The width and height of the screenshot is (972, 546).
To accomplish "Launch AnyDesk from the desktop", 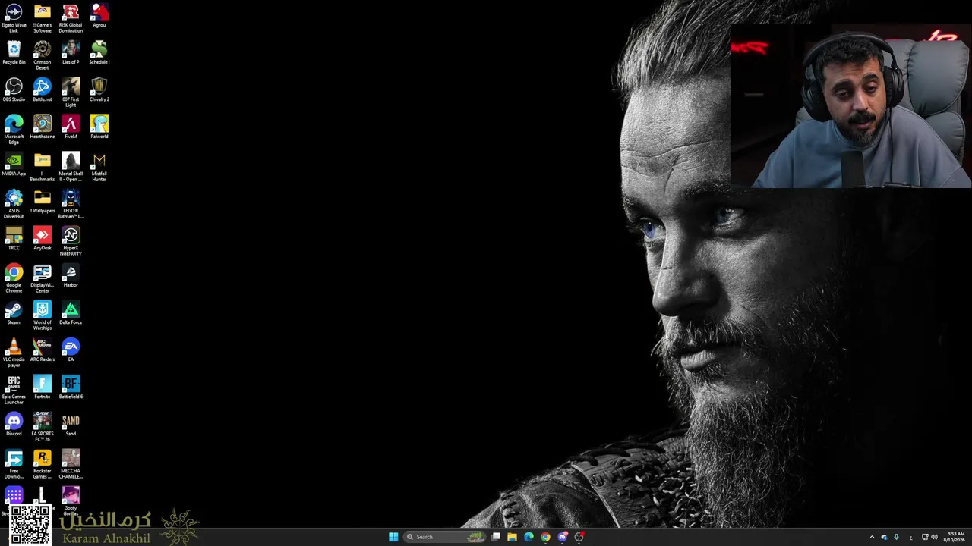I will coord(43,239).
